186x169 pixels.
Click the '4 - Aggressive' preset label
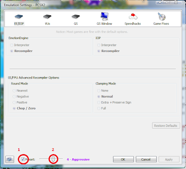click(78, 159)
